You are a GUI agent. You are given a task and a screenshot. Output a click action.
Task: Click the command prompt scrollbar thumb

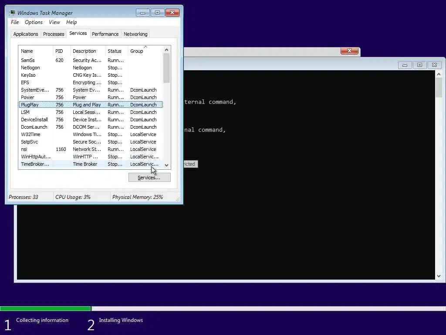point(439,88)
